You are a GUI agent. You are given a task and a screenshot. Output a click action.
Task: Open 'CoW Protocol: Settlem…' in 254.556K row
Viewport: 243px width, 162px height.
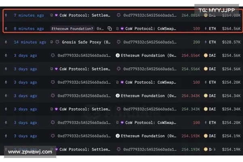click(x=85, y=69)
